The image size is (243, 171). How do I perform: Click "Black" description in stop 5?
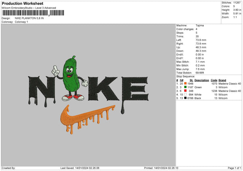(x=198, y=98)
